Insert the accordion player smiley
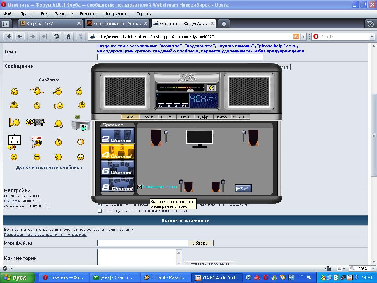This screenshot has height=283, width=377. pyautogui.click(x=35, y=122)
